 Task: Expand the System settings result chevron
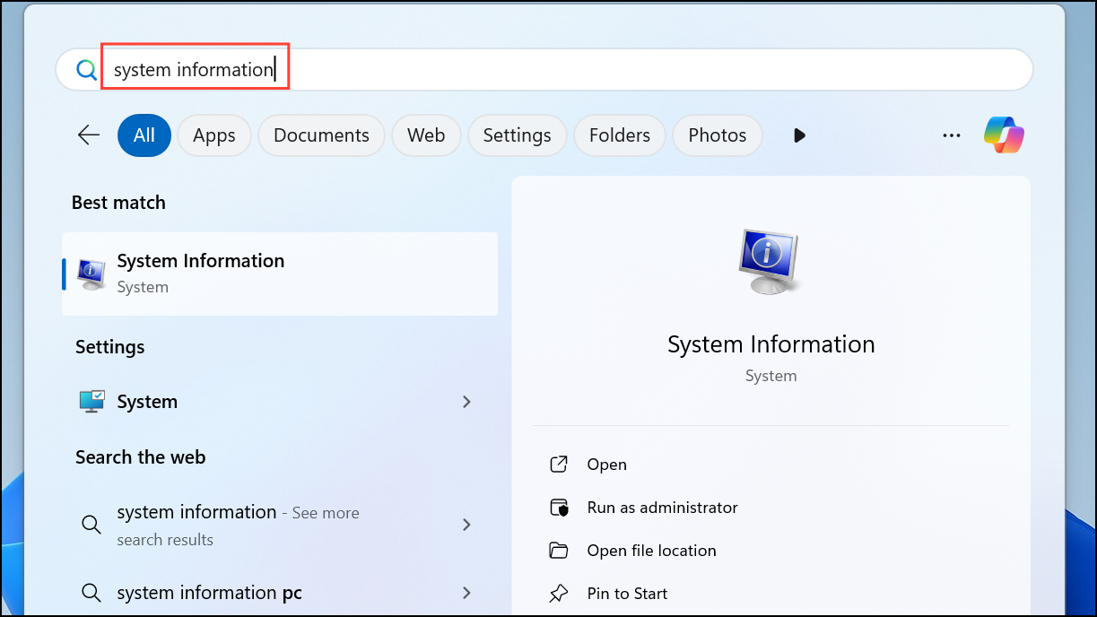466,401
